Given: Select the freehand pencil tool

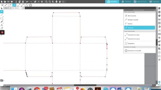Looking at the screenshot, I should click(2, 22).
